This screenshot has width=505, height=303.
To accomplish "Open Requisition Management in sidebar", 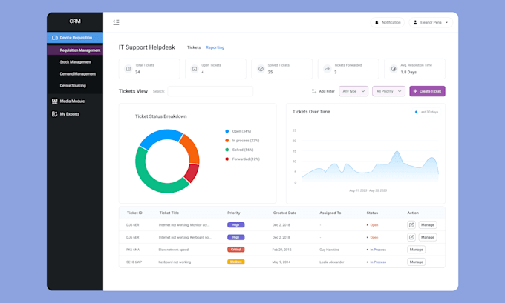I will [x=75, y=50].
